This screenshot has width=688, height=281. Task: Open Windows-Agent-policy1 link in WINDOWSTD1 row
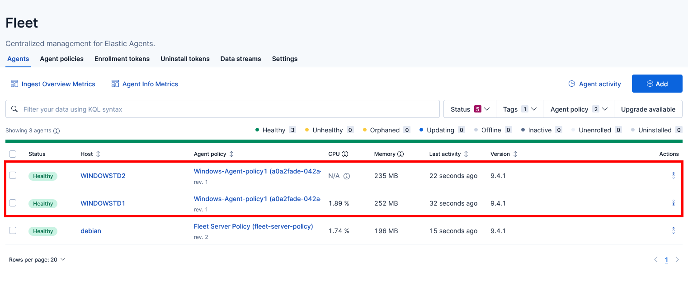pos(258,199)
